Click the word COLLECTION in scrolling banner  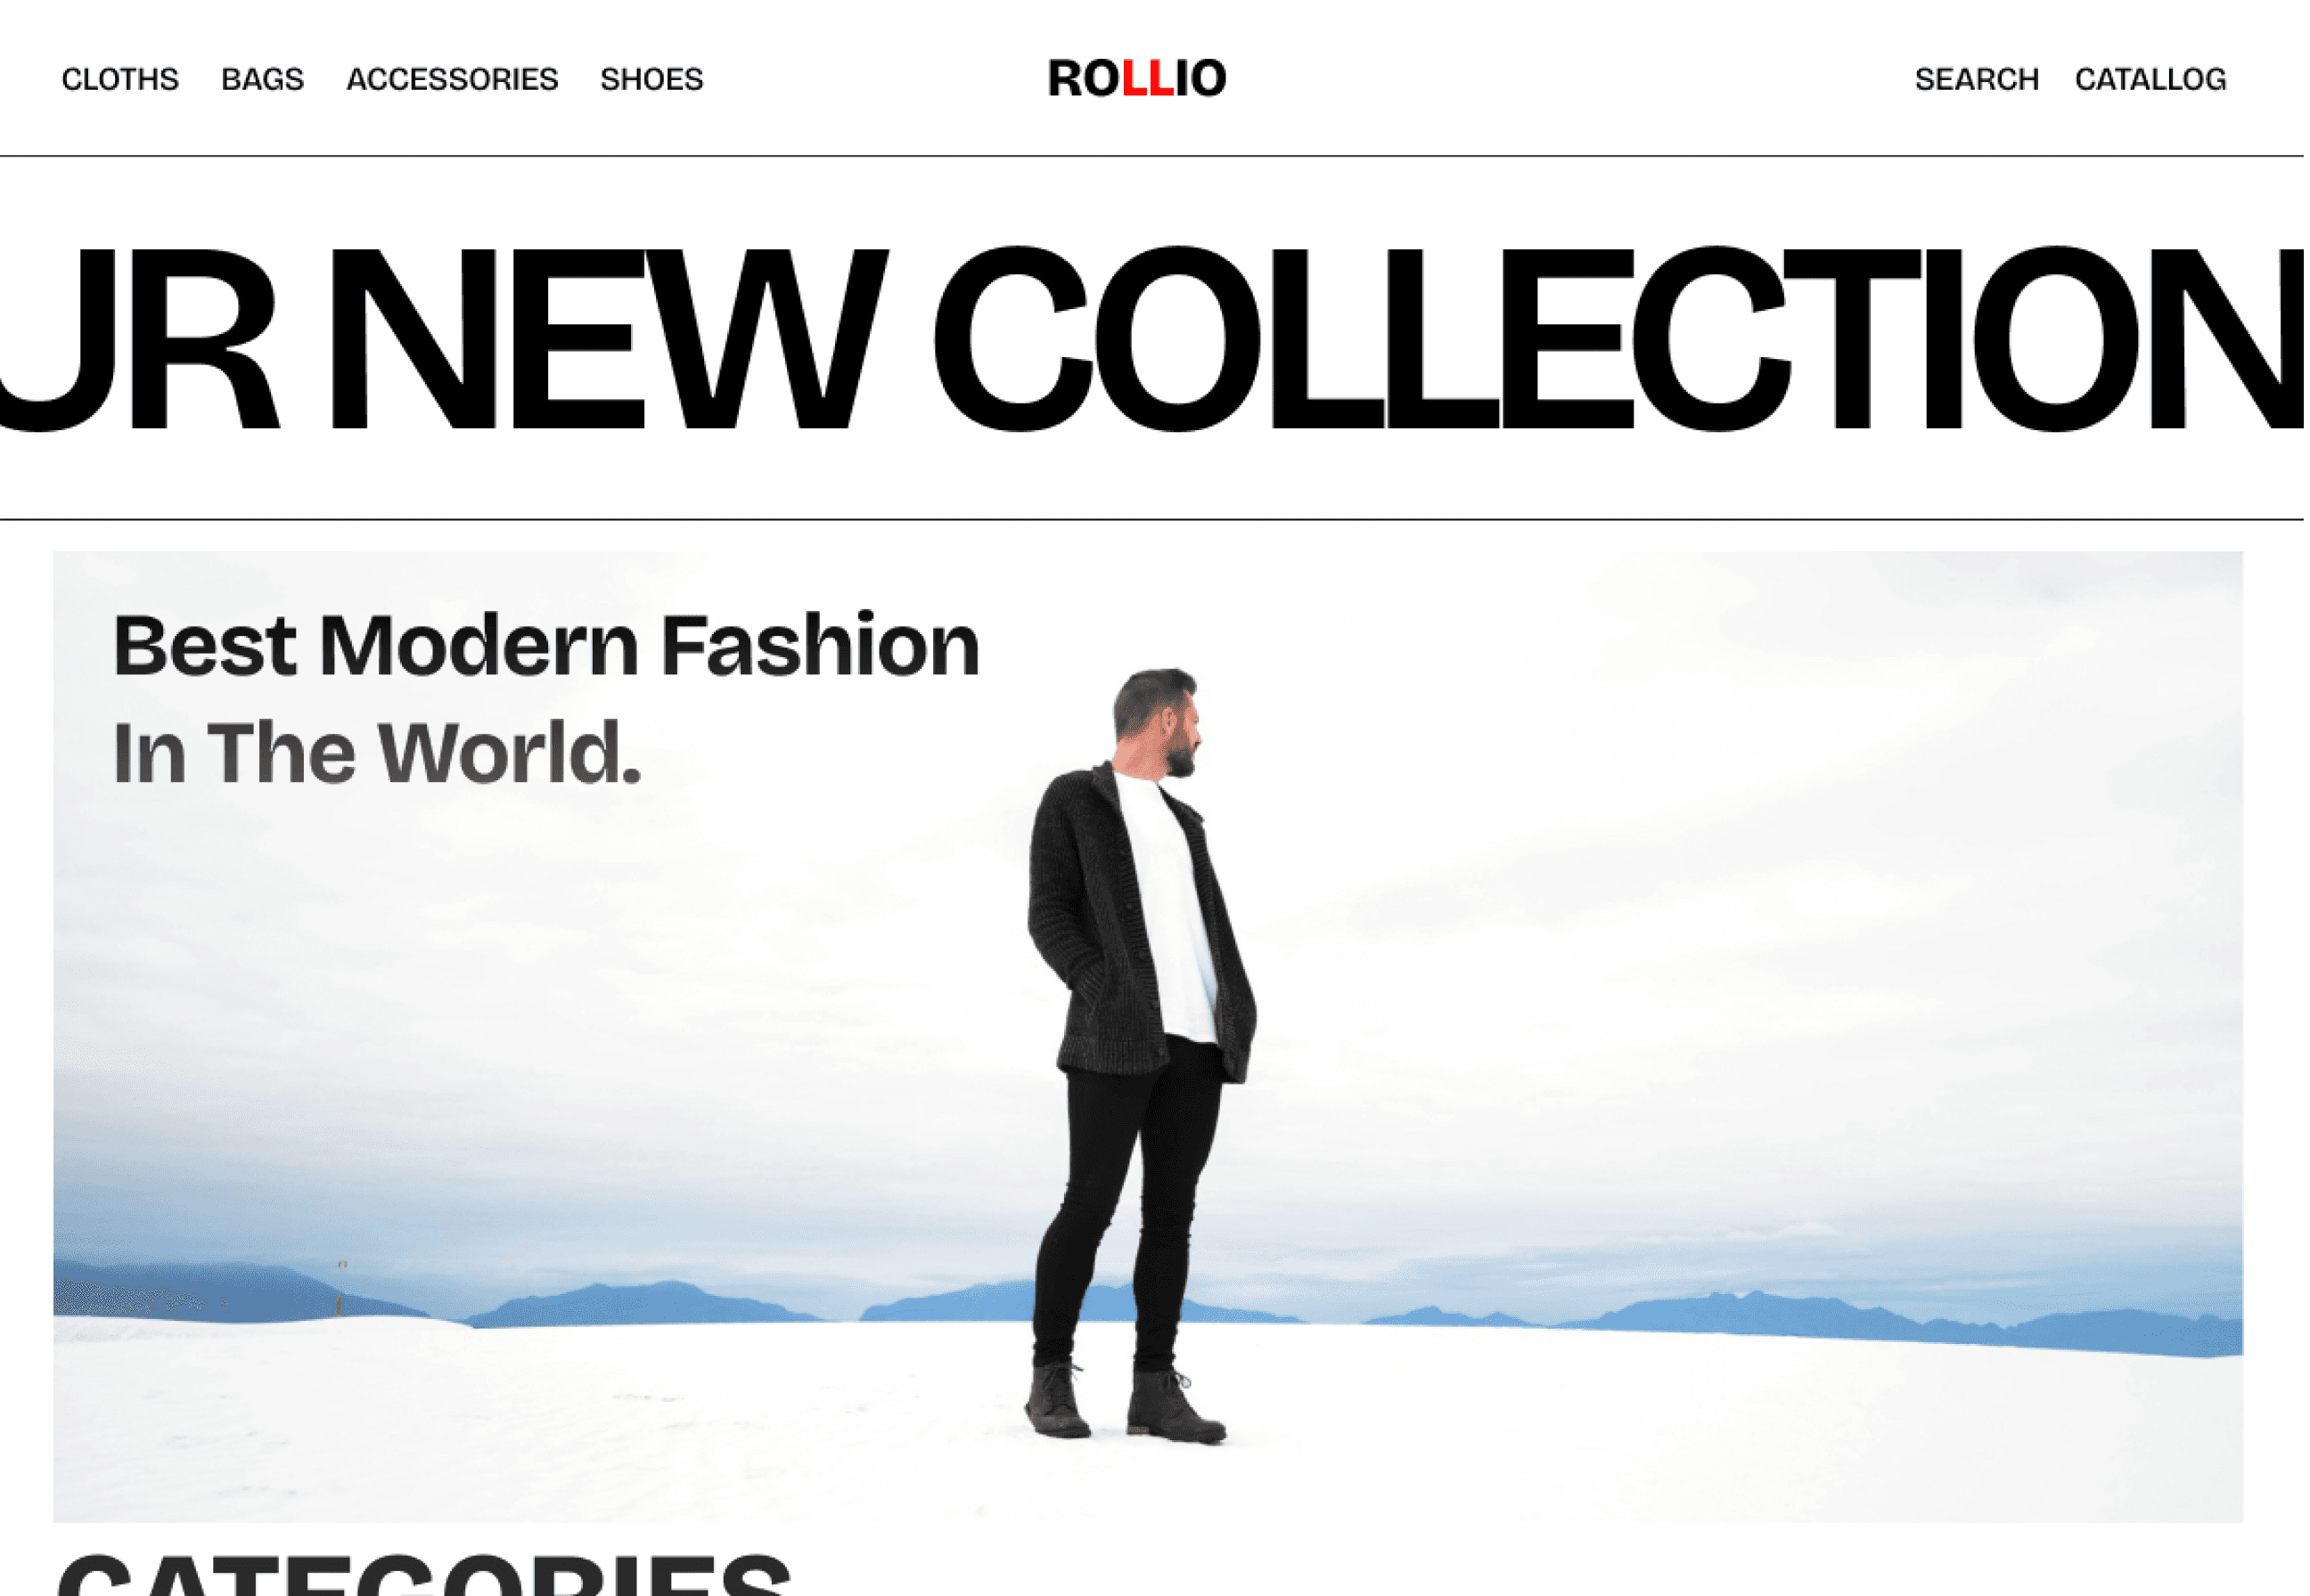[x=1618, y=339]
